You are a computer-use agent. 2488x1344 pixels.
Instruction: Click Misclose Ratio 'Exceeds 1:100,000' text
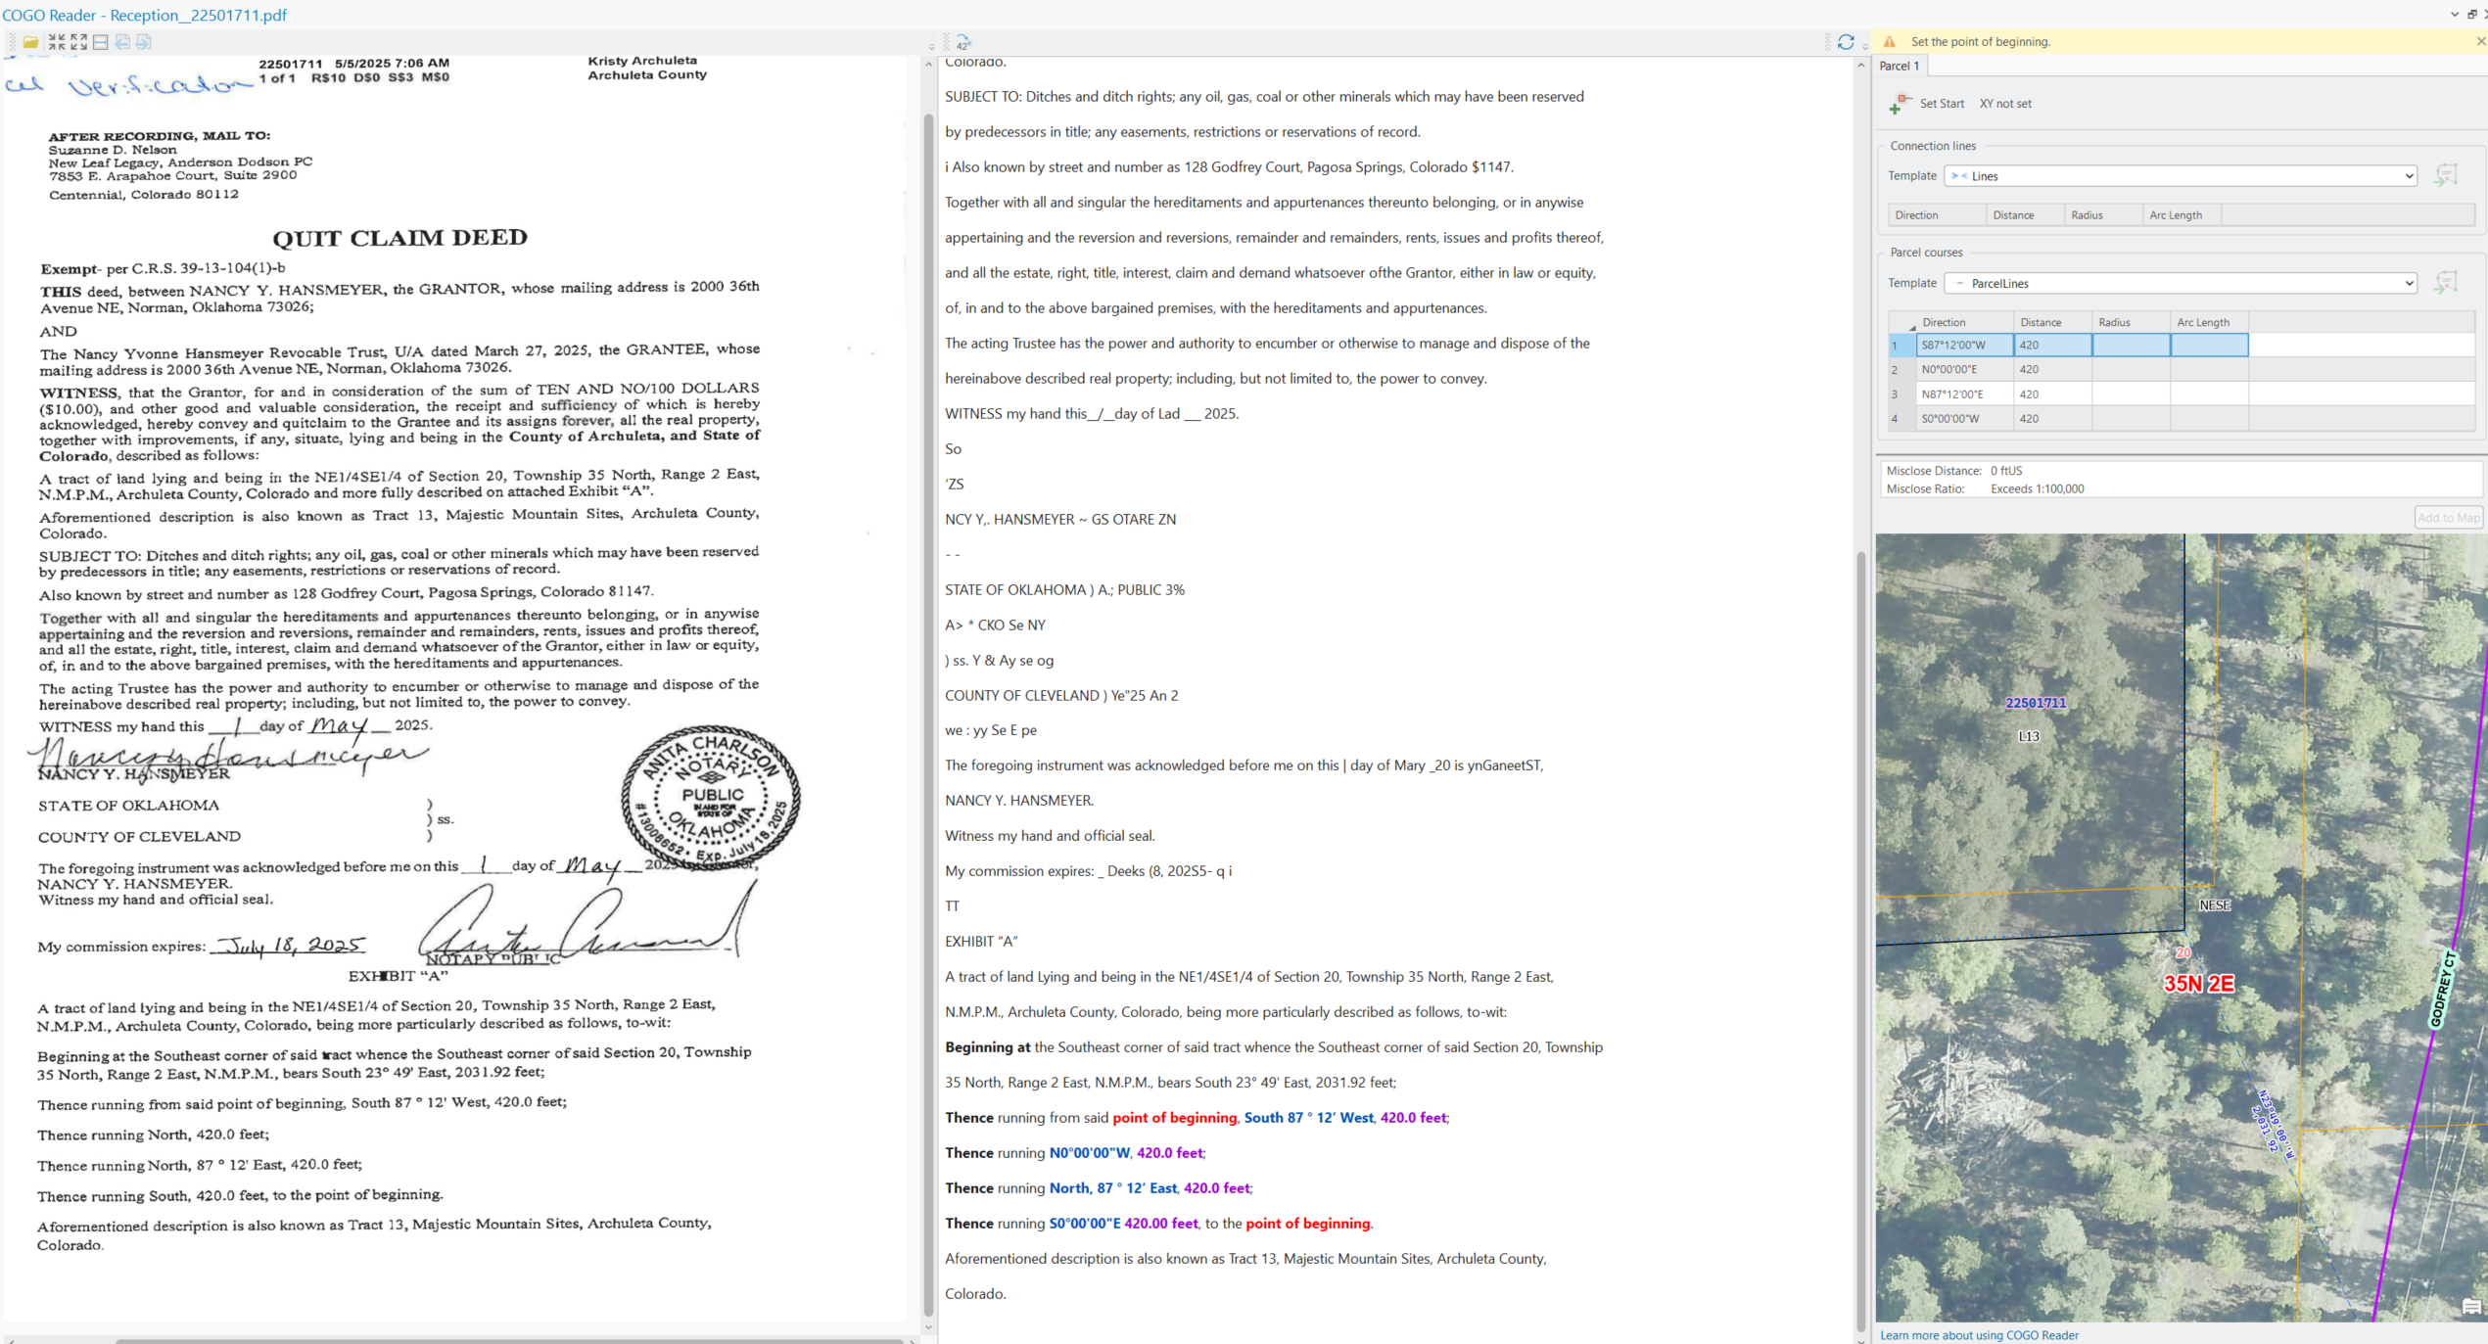[2037, 488]
